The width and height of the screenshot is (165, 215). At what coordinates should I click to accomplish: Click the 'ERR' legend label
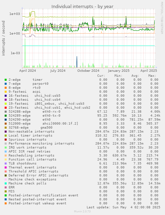[x=12, y=187]
